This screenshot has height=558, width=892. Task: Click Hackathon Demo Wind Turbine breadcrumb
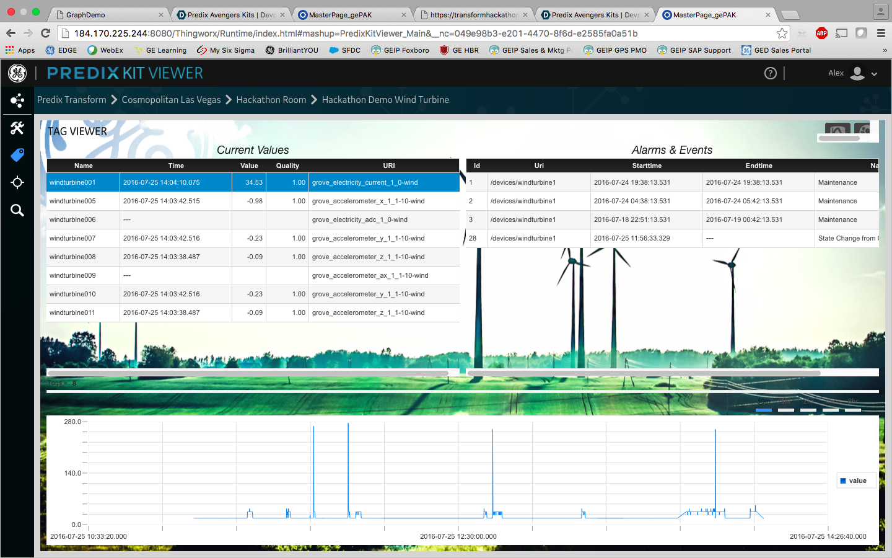385,100
